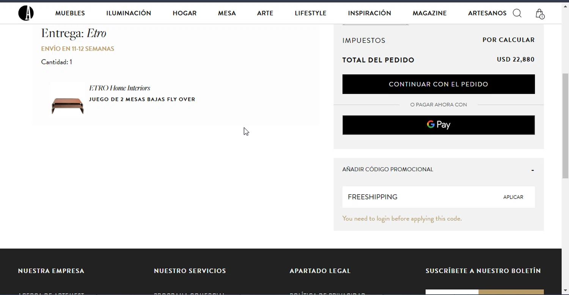Open the Hogar menu
The image size is (569, 295).
pos(184,13)
